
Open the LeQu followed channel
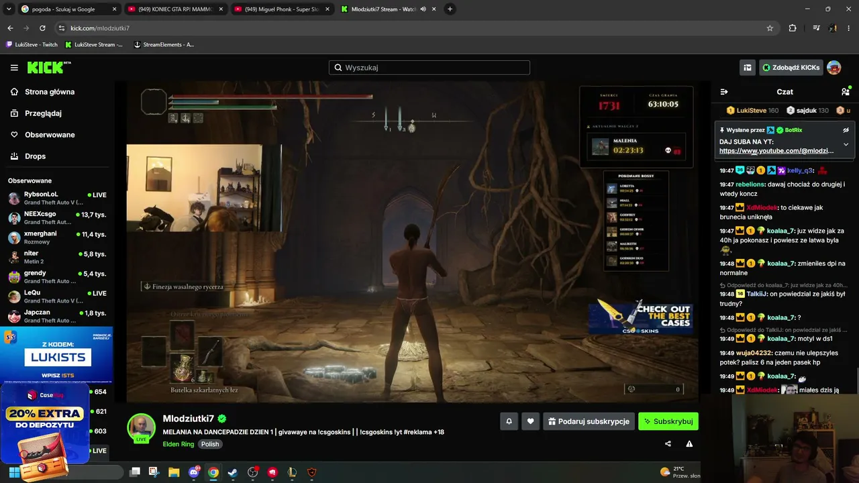click(56, 296)
